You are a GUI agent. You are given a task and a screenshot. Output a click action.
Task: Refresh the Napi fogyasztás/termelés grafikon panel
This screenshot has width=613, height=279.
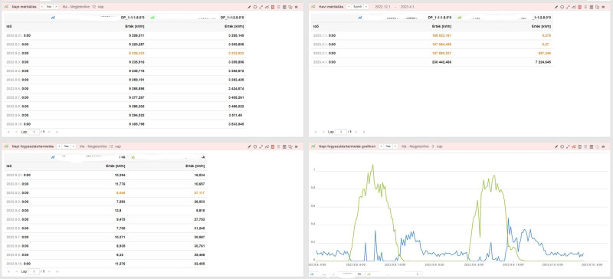(x=562, y=146)
